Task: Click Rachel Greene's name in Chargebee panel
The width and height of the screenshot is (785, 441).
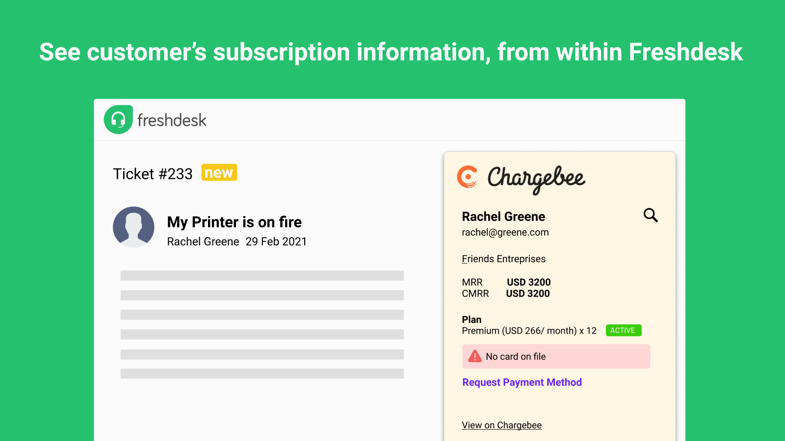Action: coord(503,217)
